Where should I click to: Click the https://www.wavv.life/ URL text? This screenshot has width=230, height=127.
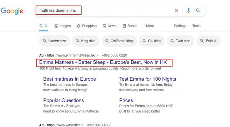coord(63,125)
